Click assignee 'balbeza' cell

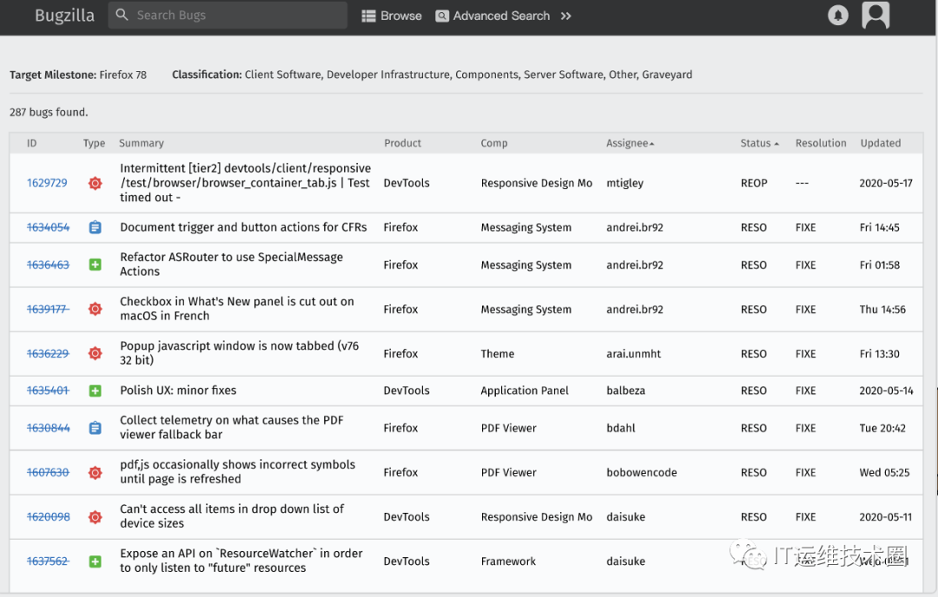point(625,390)
